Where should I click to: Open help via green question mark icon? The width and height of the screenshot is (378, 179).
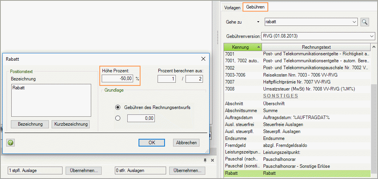10,143
